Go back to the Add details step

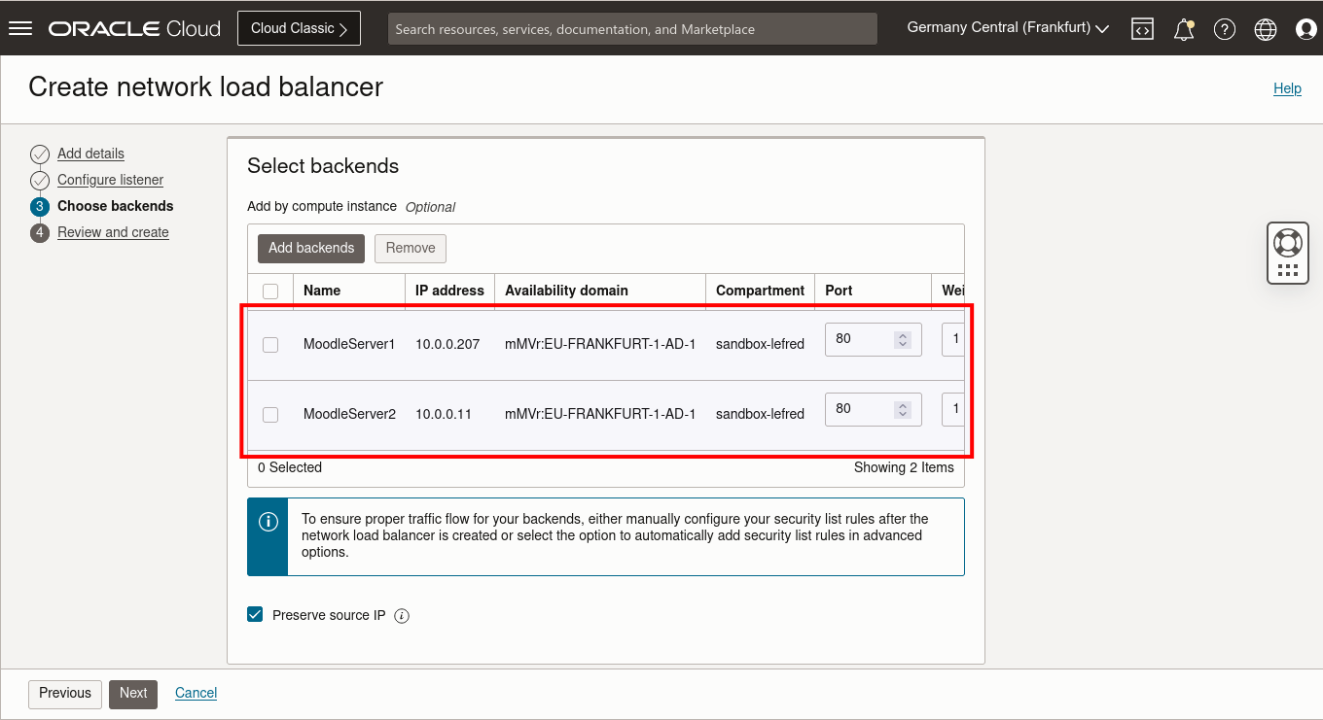(90, 154)
